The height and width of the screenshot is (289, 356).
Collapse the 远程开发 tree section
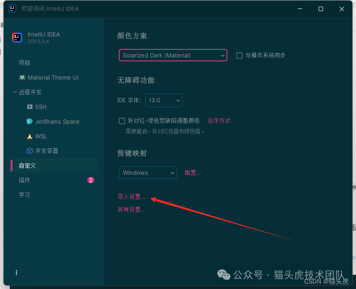tap(15, 92)
